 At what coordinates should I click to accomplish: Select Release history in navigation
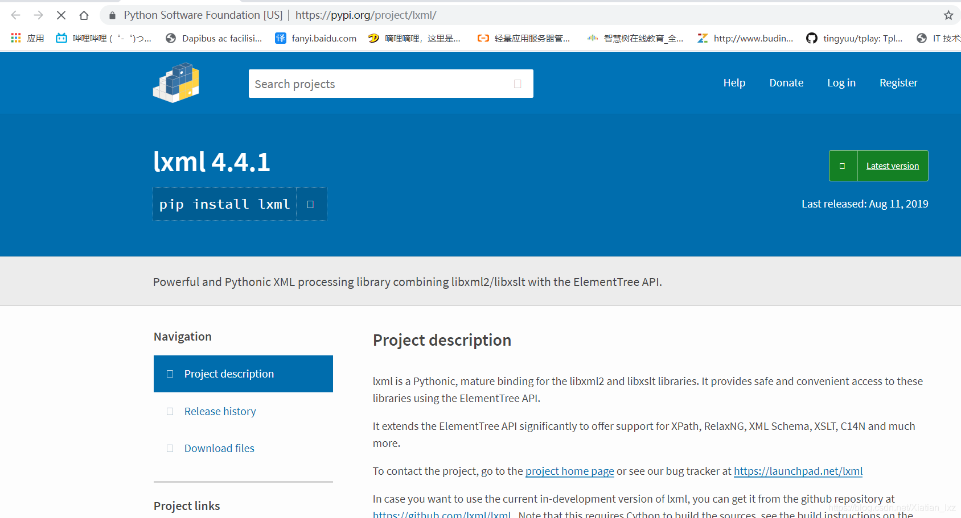(220, 411)
